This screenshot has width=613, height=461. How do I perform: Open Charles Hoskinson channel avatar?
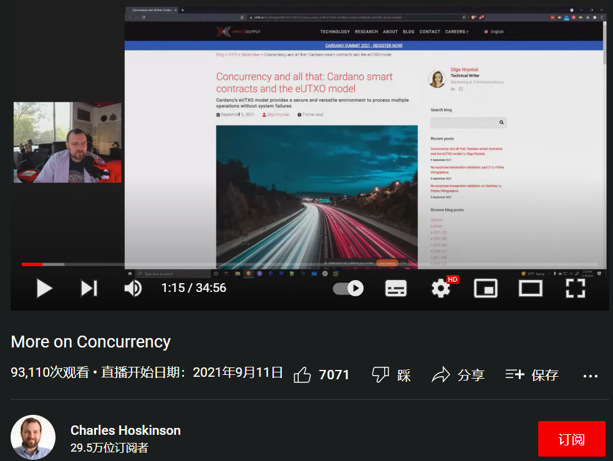coord(33,437)
